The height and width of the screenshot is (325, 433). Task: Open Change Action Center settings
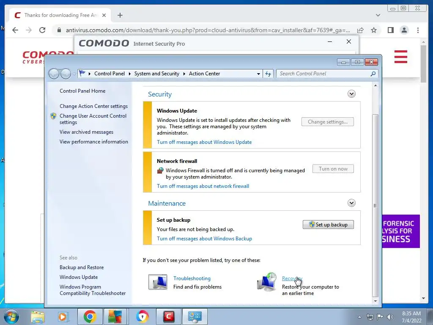click(x=93, y=106)
